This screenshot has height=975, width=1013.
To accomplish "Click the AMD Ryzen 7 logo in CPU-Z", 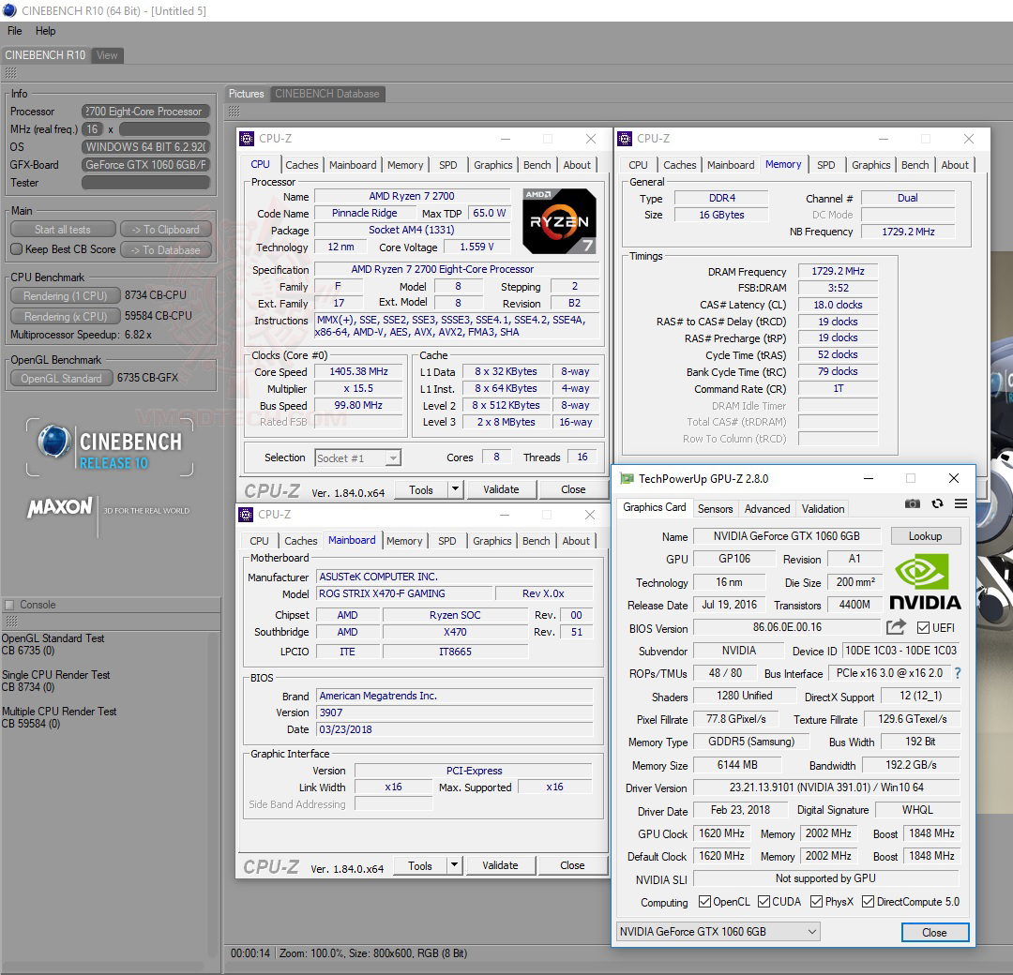I will pos(559,221).
